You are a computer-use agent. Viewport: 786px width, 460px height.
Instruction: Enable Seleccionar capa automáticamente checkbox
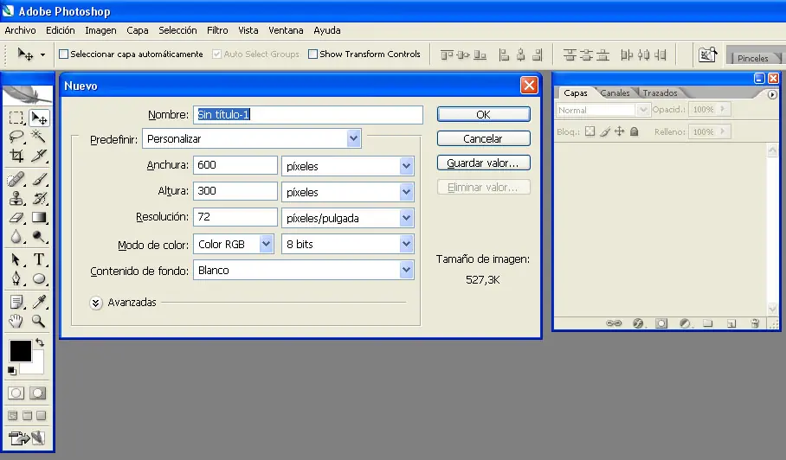63,54
